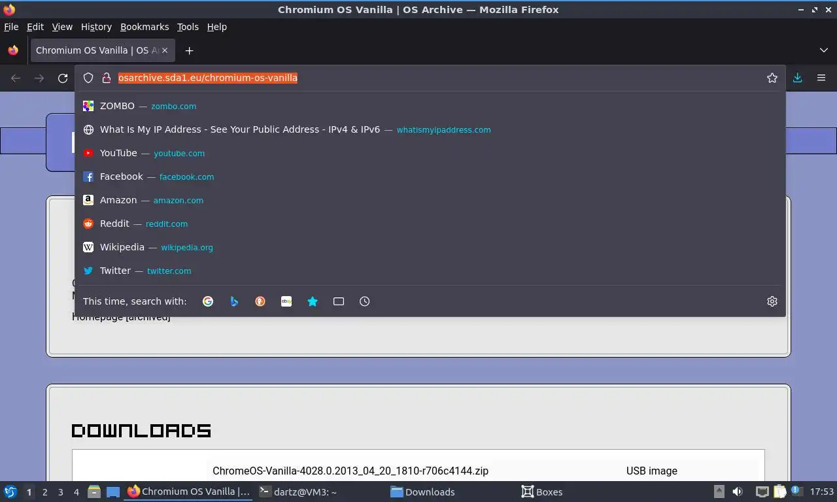Screen dimensions: 837x502
Task: Search history via the clock icon
Action: tap(365, 301)
